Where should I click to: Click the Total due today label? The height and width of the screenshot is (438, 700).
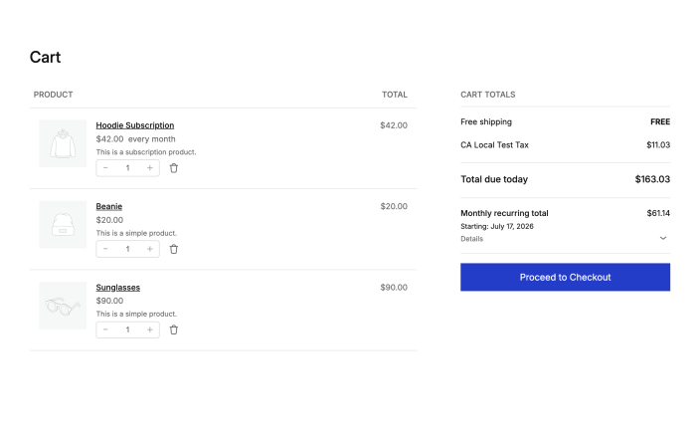(494, 179)
